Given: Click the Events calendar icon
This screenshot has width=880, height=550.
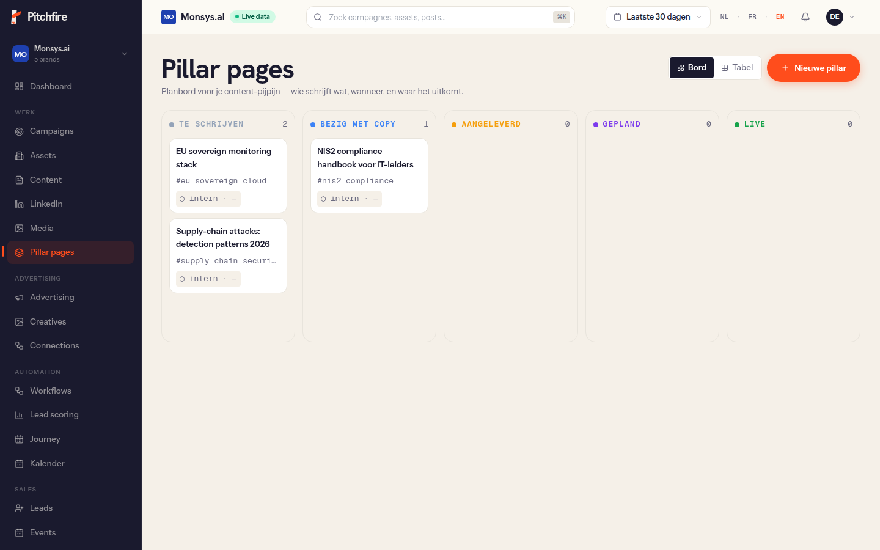Looking at the screenshot, I should tap(20, 533).
